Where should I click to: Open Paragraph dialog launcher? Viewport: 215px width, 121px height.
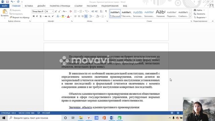[x=107, y=21]
